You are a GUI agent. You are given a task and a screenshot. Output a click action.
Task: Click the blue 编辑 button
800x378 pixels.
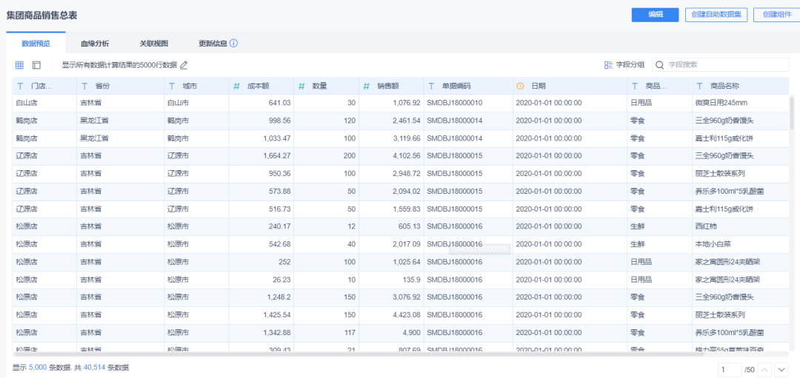(655, 15)
